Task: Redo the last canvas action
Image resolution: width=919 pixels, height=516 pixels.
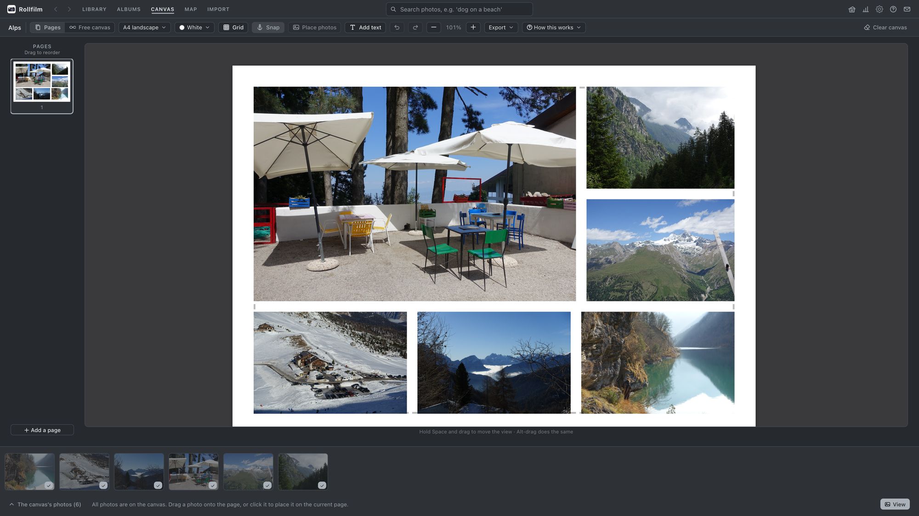Action: (415, 28)
